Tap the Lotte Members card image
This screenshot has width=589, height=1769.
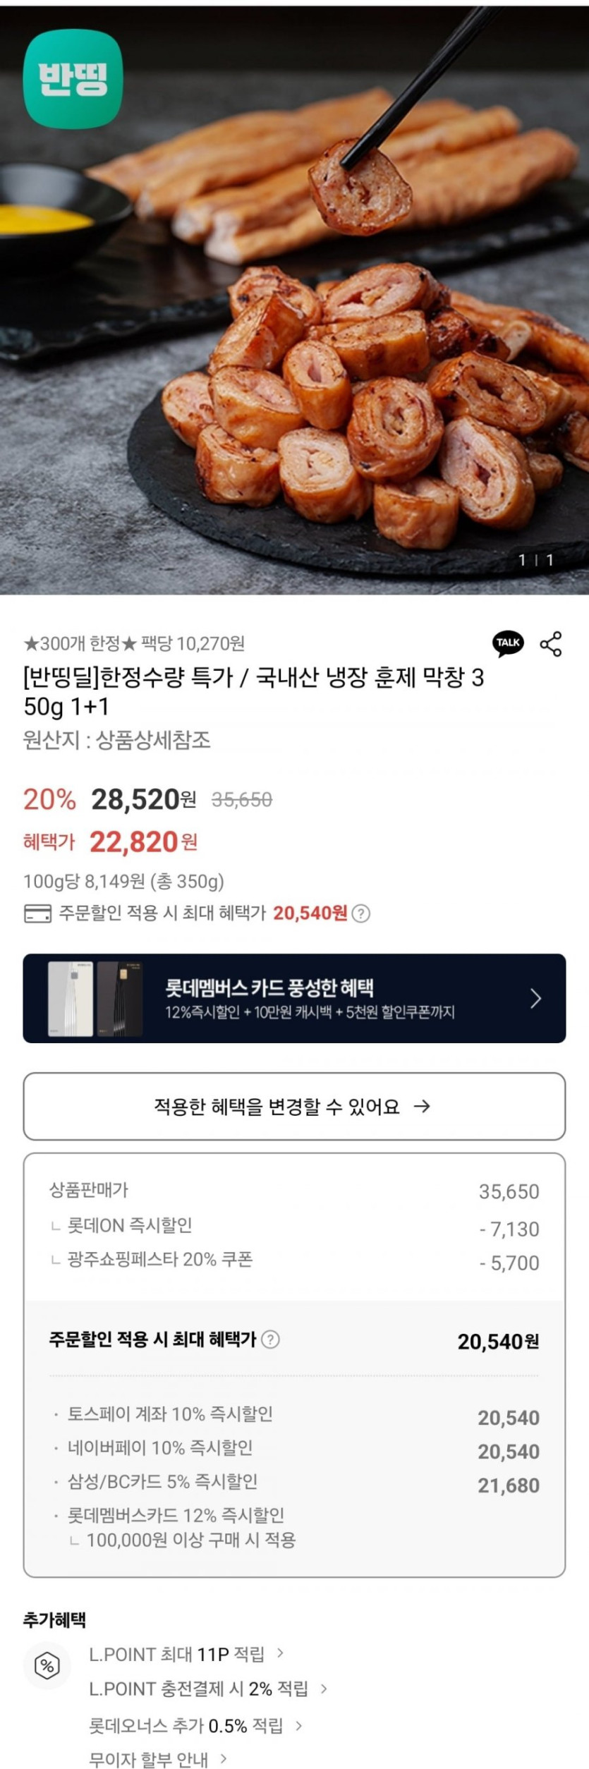tap(95, 999)
